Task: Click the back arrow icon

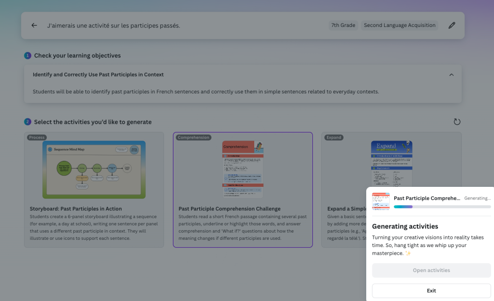Action: 34,26
